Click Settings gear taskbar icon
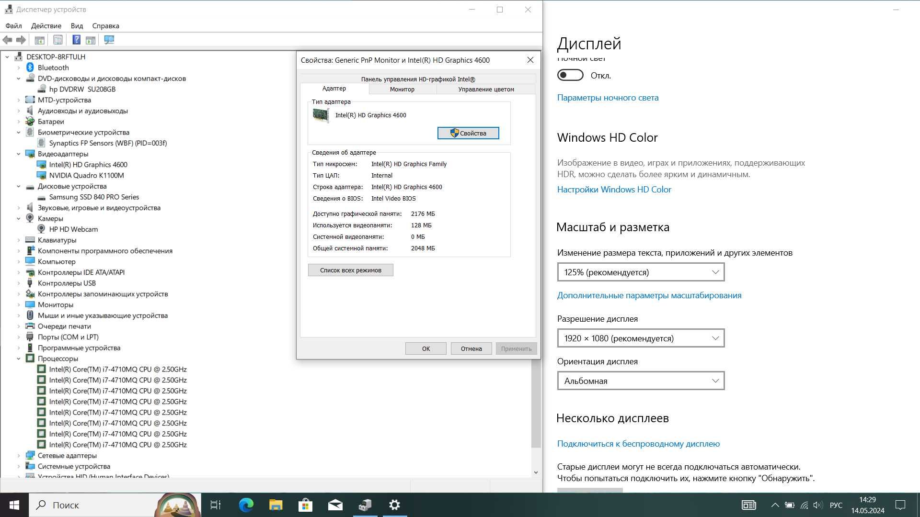Image resolution: width=920 pixels, height=517 pixels. 395,505
